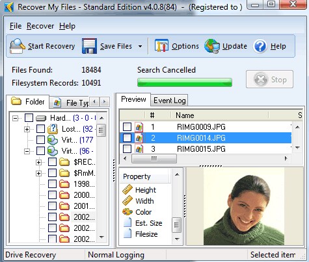The image size is (309, 262).
Task: Open the Save Files dropdown arrow
Action: [140, 46]
